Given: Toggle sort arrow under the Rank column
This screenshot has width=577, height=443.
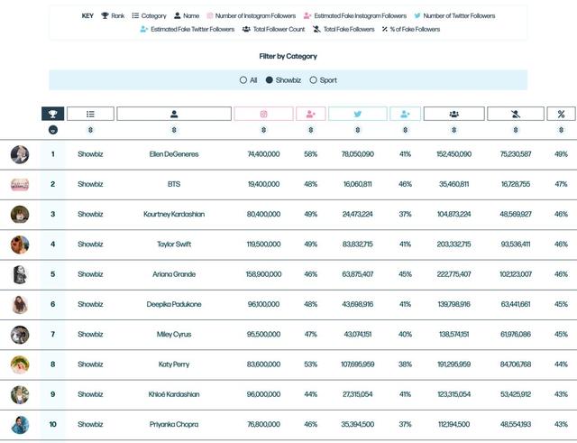Looking at the screenshot, I should [x=53, y=130].
